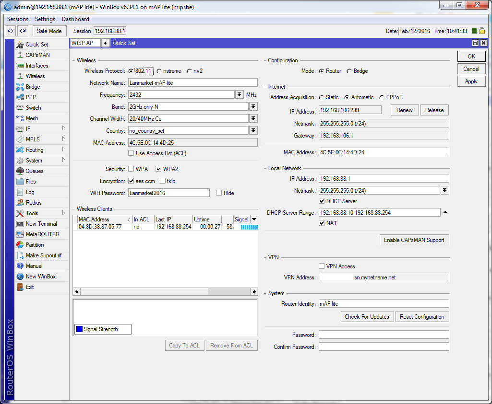Click the undo arrow icon in toolbar
Viewport: 492px width, 404px height.
pyautogui.click(x=10, y=31)
